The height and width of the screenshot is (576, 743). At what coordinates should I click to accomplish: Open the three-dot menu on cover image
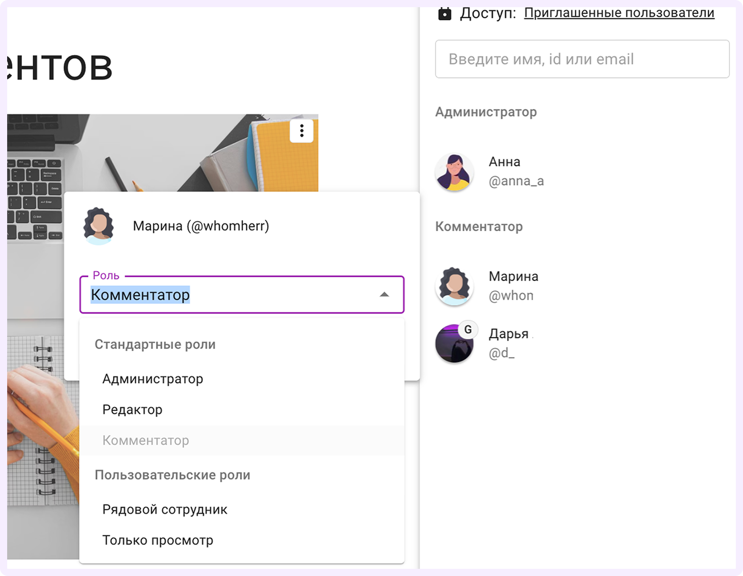301,131
